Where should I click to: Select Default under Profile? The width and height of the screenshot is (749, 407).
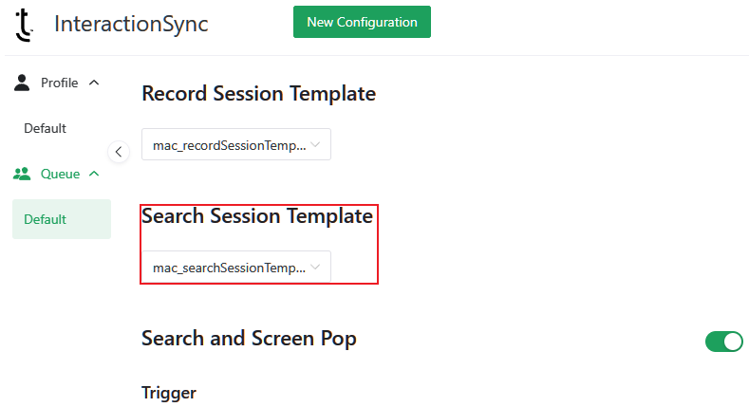click(45, 128)
